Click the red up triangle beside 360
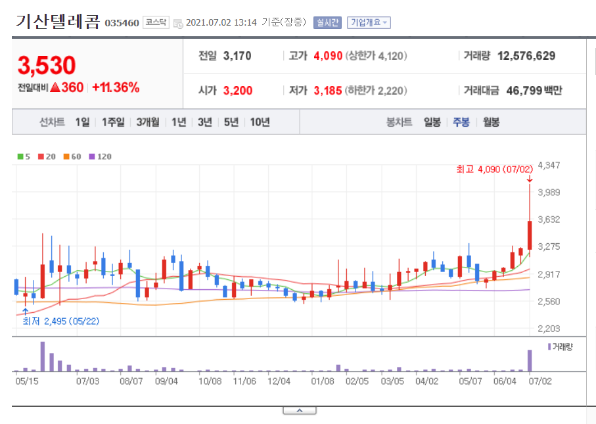This screenshot has width=596, height=424. tap(55, 88)
